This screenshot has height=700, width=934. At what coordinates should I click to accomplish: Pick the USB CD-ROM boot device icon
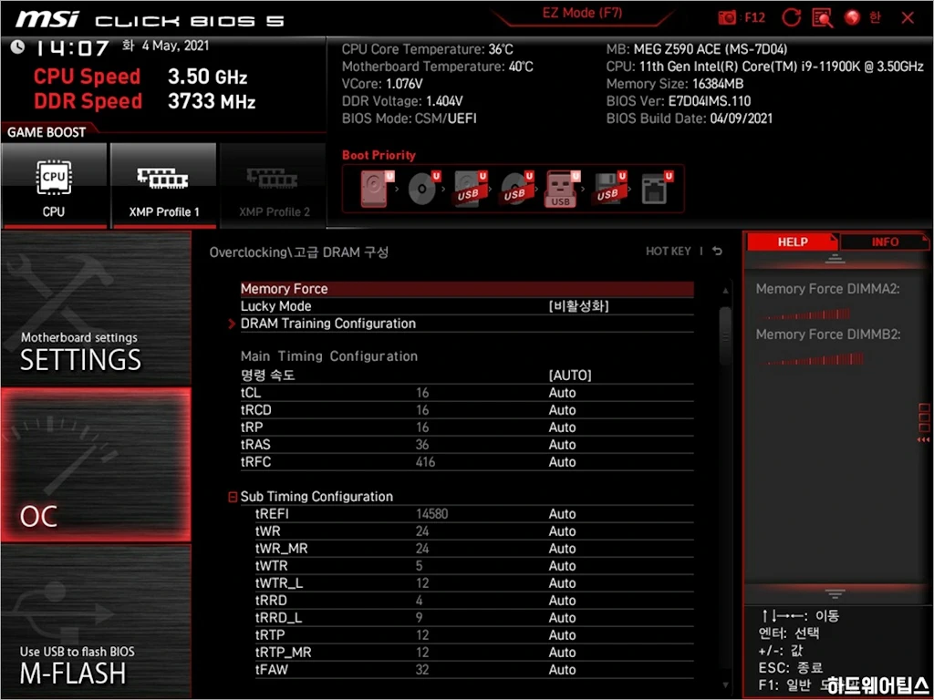[x=517, y=190]
